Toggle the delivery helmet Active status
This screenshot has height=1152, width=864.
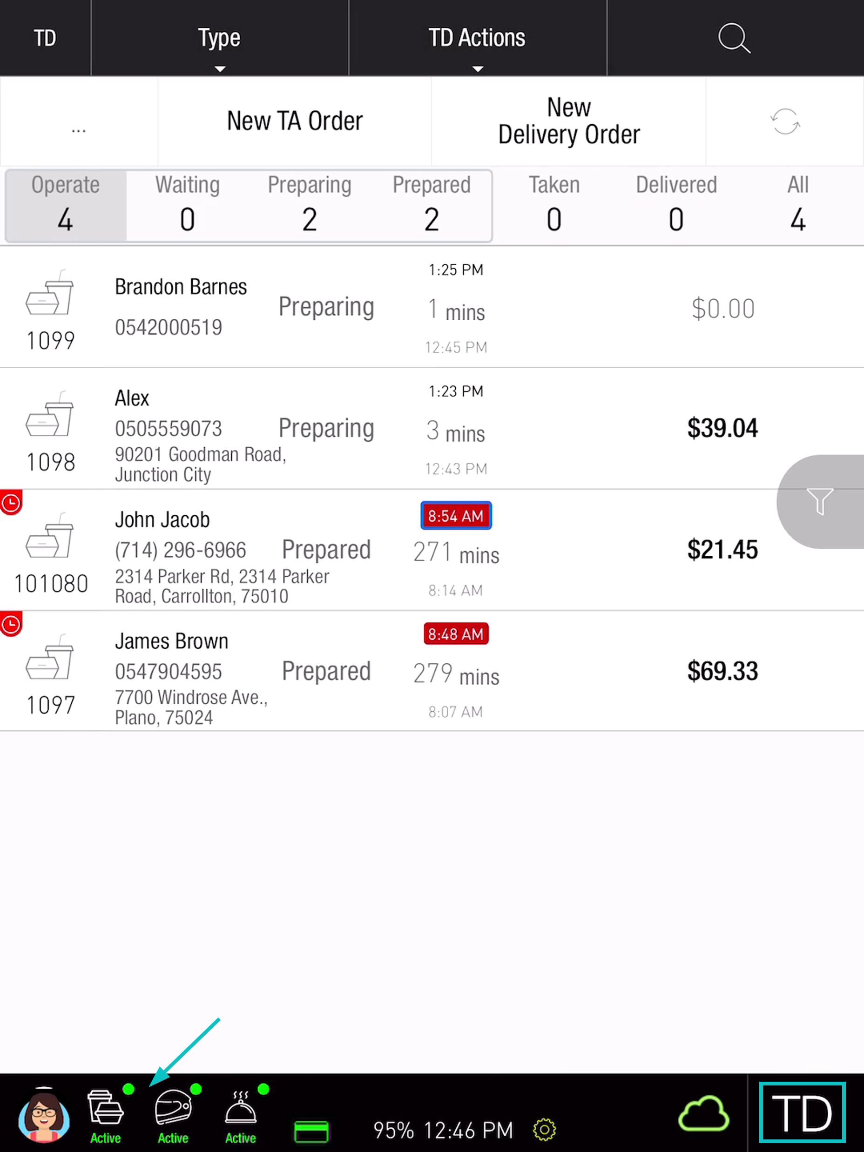[x=174, y=1115]
